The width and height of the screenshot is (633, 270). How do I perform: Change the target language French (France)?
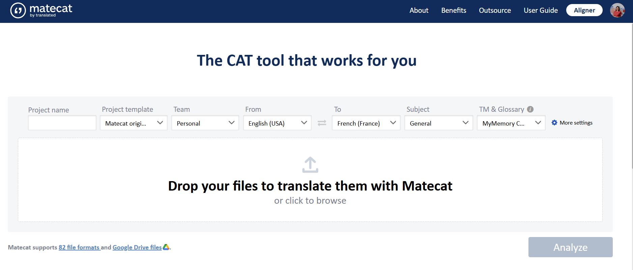366,123
